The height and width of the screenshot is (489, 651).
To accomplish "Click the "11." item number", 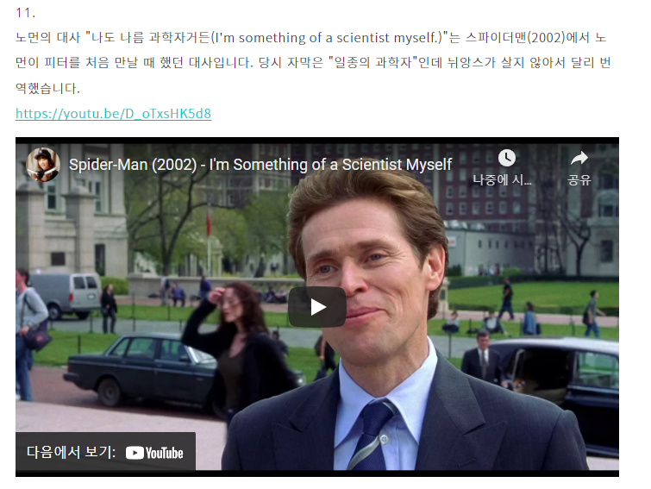I will [25, 13].
